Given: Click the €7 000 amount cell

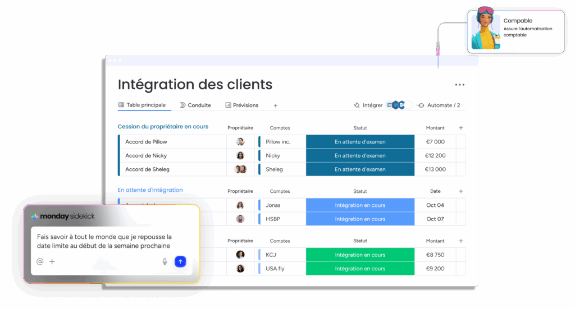Looking at the screenshot, I should pyautogui.click(x=435, y=142).
